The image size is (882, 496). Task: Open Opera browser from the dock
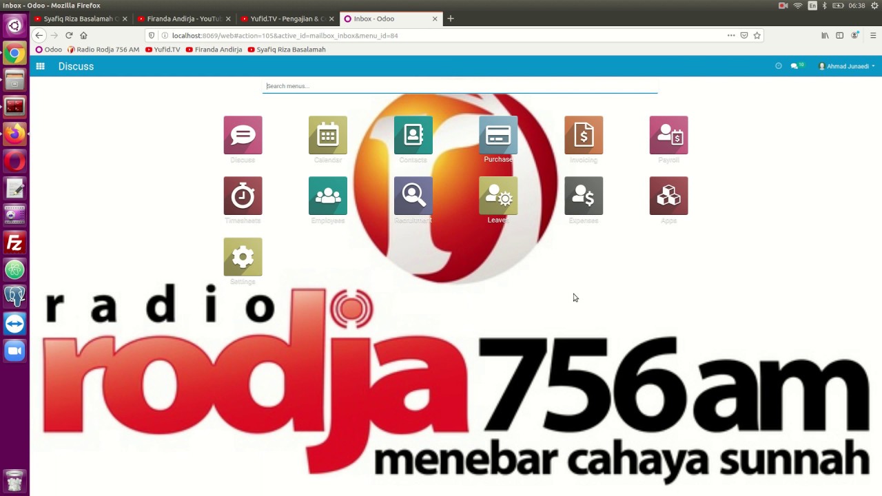pyautogui.click(x=14, y=161)
